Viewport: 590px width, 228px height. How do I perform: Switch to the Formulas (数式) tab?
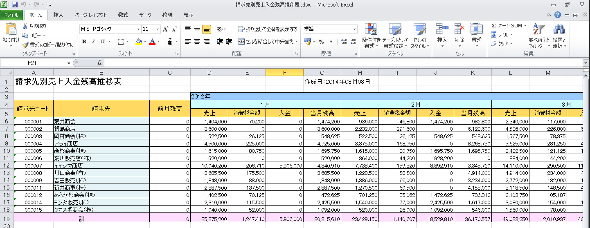123,15
